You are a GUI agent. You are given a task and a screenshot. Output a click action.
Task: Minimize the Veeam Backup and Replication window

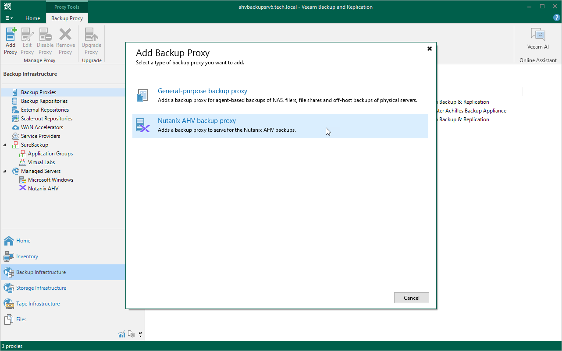[x=530, y=7]
